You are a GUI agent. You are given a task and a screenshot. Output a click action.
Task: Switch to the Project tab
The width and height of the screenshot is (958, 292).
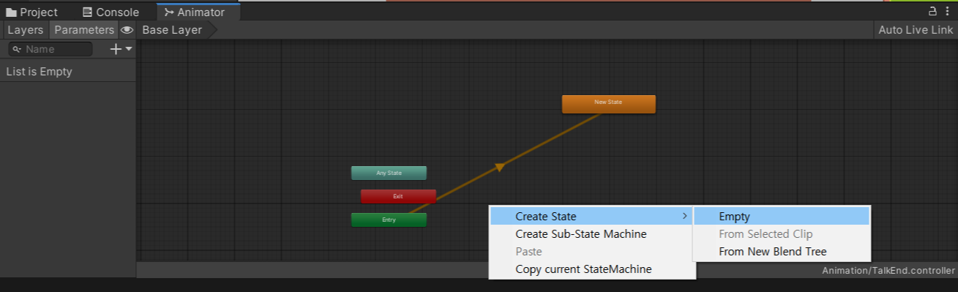(31, 12)
